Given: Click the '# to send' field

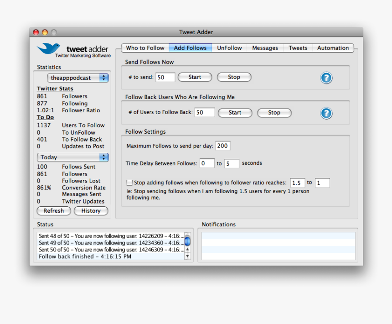Looking at the screenshot, I should pyautogui.click(x=165, y=77).
